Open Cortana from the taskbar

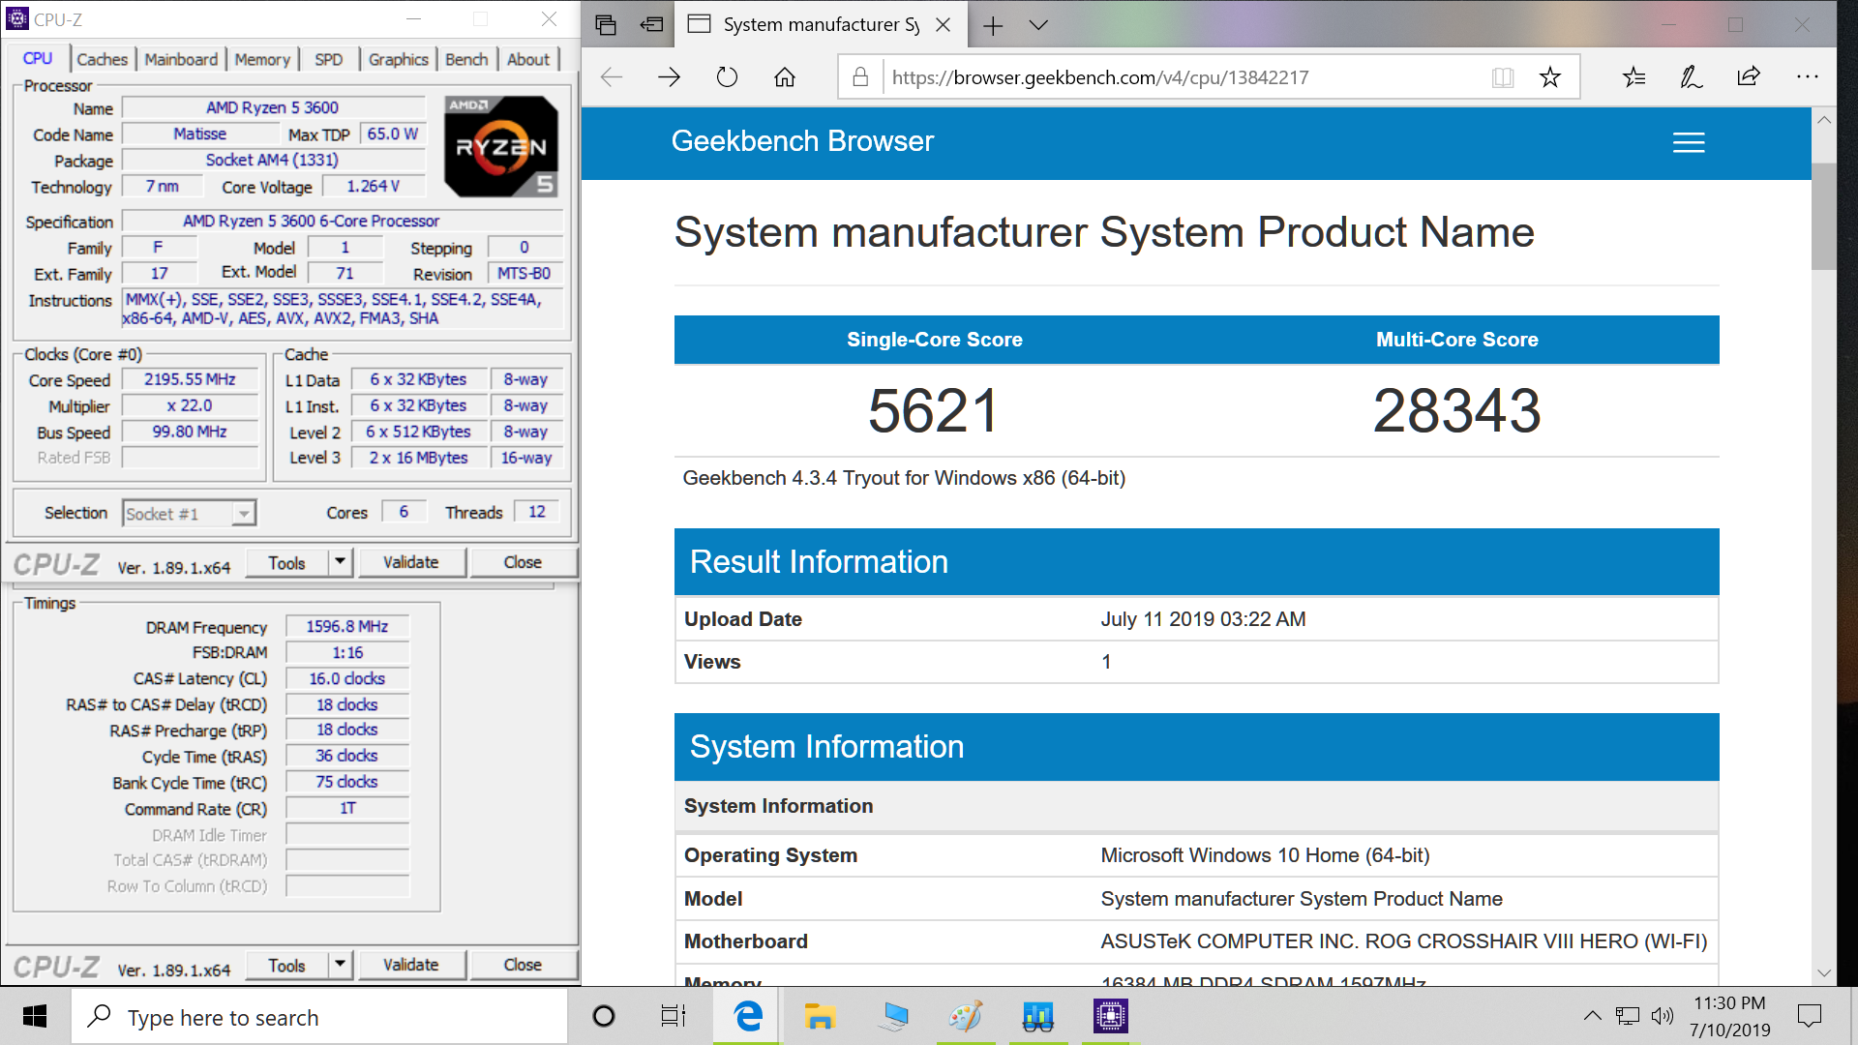[x=604, y=1016]
